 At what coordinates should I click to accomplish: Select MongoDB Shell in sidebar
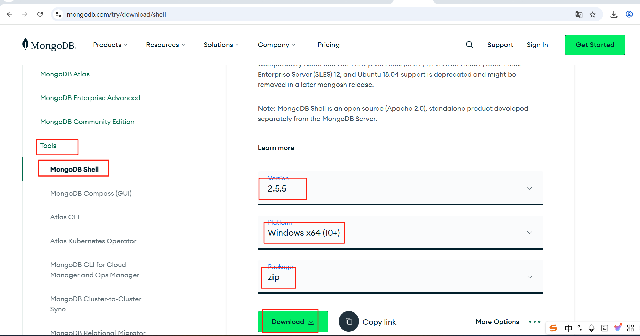(75, 169)
